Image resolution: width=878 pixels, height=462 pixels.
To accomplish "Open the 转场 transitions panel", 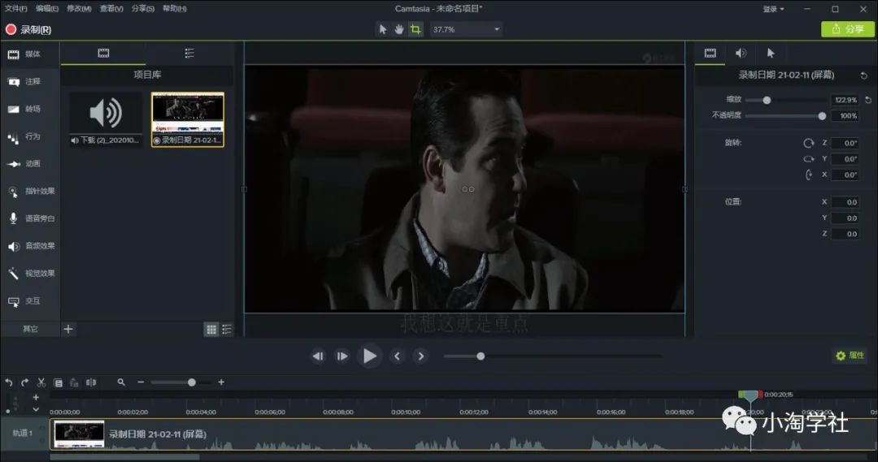I will click(x=31, y=109).
